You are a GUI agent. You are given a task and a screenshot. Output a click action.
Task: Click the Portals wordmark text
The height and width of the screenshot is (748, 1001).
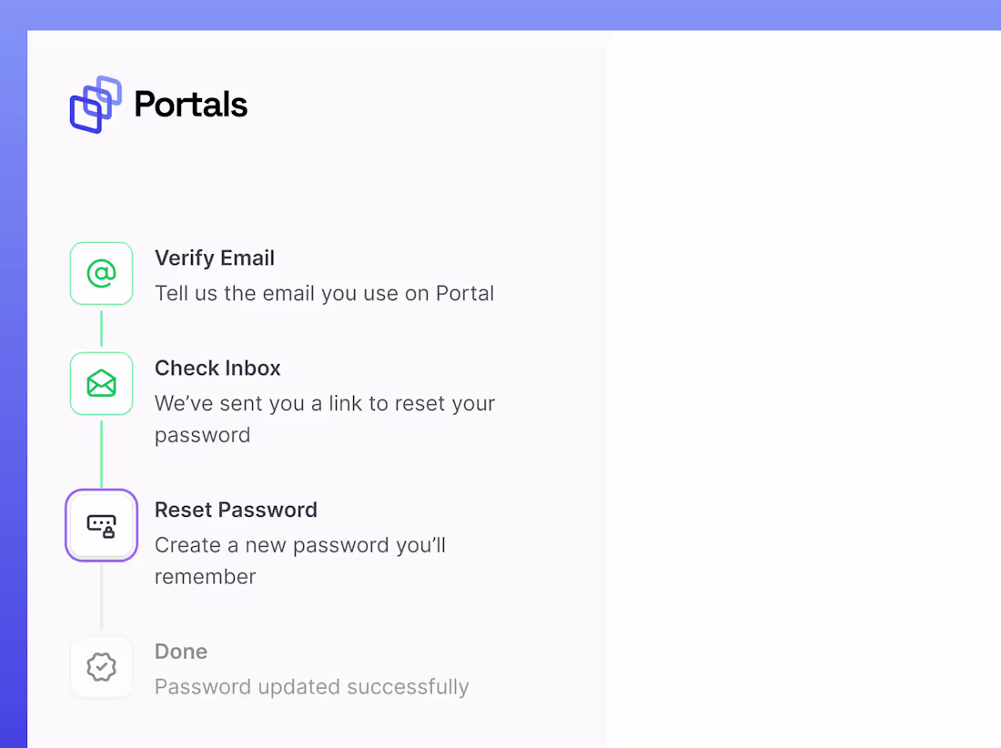[190, 105]
